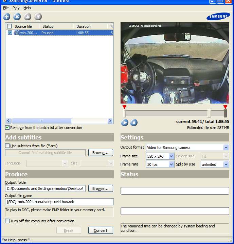Click the stop button under the preview
Image resolution: width=234 pixels, height=244 pixels.
point(134,123)
